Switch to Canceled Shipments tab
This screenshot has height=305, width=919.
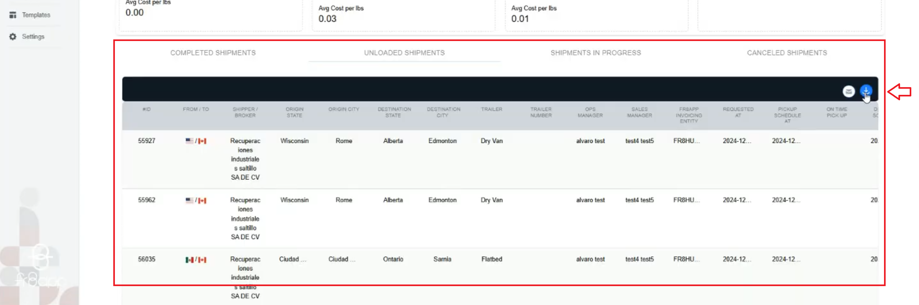click(x=787, y=53)
